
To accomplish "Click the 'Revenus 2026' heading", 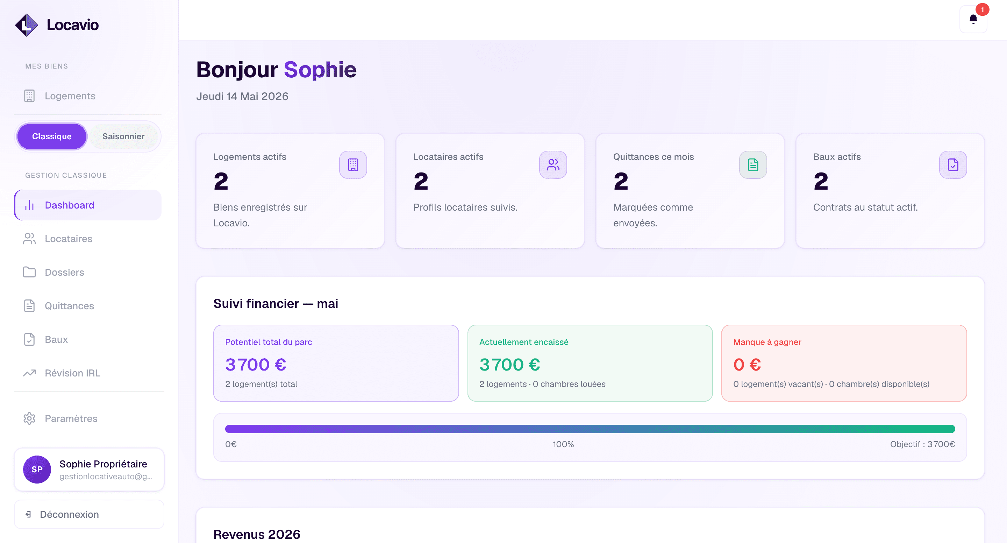I will (x=257, y=534).
